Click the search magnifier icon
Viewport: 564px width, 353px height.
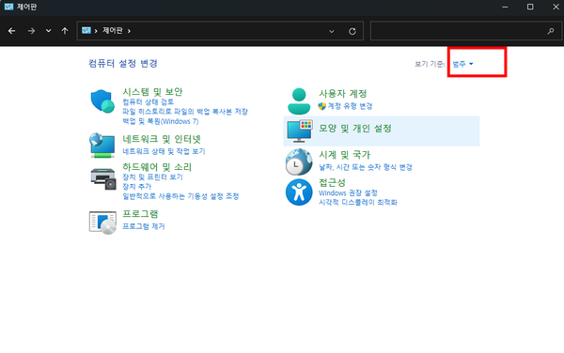[x=551, y=31]
